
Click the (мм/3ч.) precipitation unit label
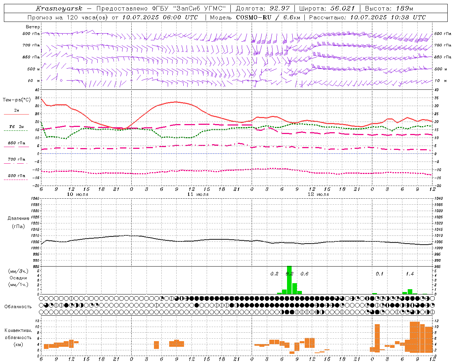[x=18, y=271]
